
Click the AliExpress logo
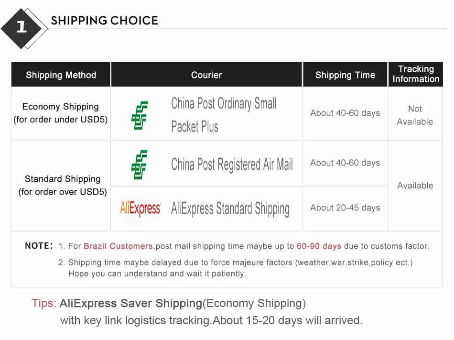coord(140,208)
